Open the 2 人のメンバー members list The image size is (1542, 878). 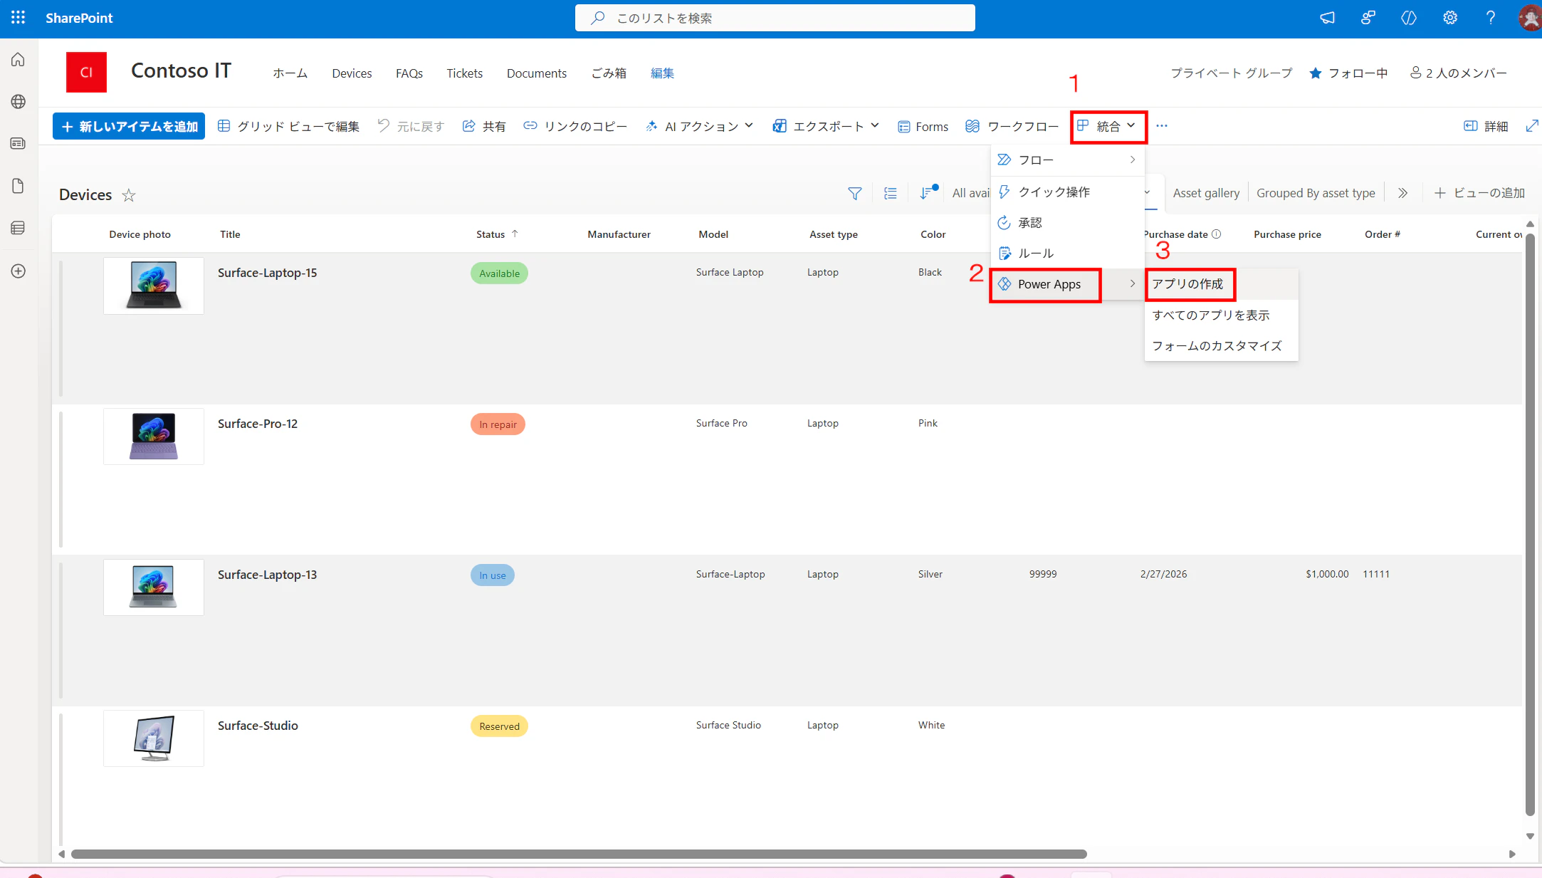1458,73
